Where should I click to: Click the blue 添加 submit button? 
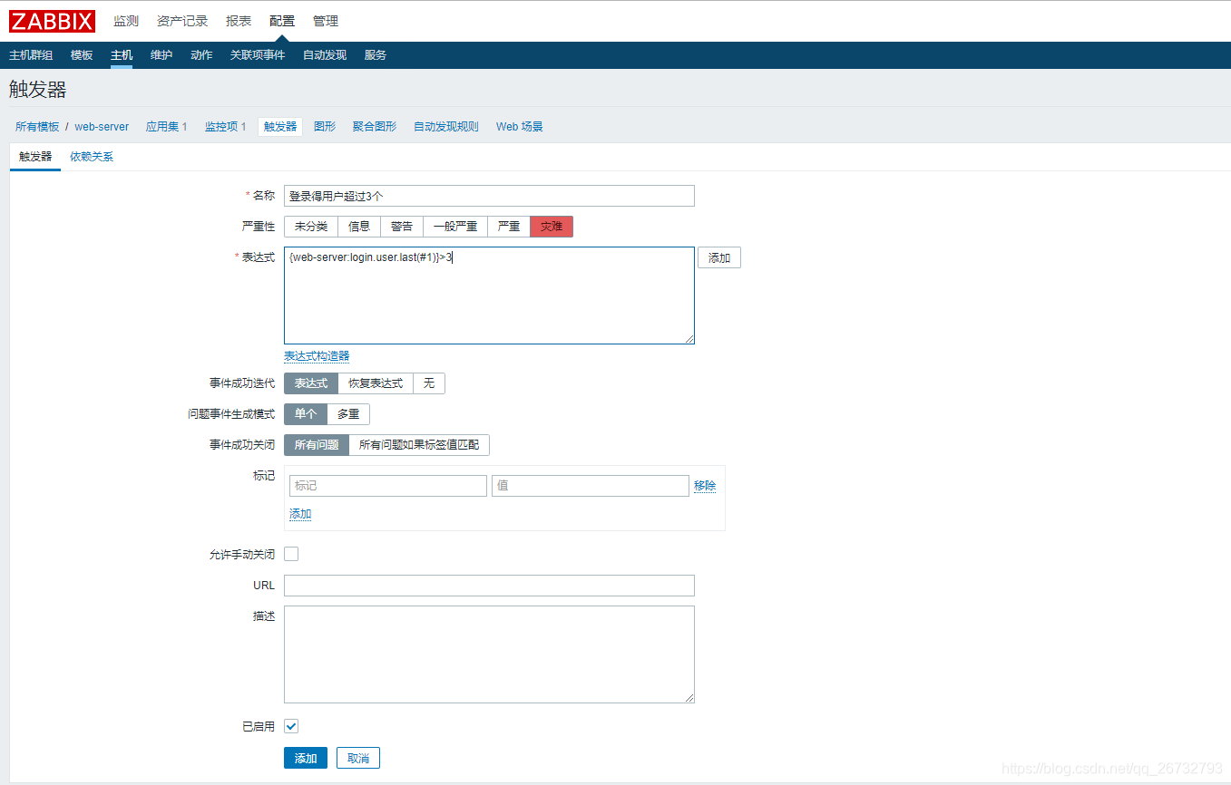(306, 758)
